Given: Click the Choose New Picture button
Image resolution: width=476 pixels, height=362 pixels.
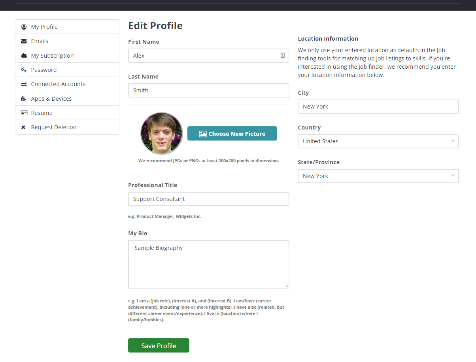Looking at the screenshot, I should click(232, 133).
